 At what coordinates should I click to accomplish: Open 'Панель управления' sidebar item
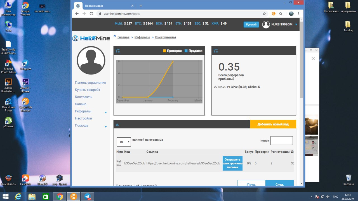tap(90, 83)
